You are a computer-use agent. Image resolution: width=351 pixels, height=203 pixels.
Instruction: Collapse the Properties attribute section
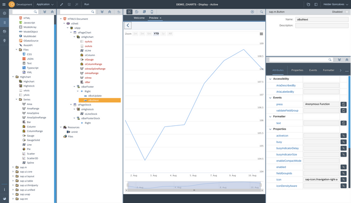270,129
